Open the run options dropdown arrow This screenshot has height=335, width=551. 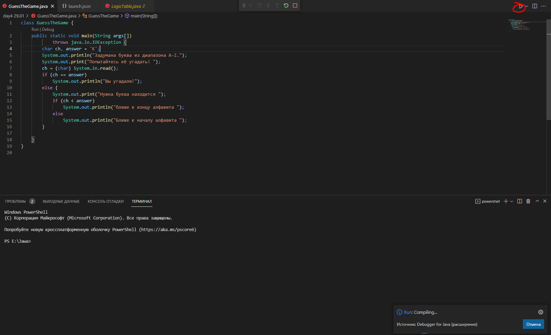(x=527, y=6)
